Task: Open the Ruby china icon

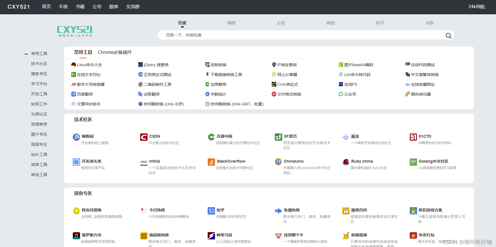Action: (346, 162)
